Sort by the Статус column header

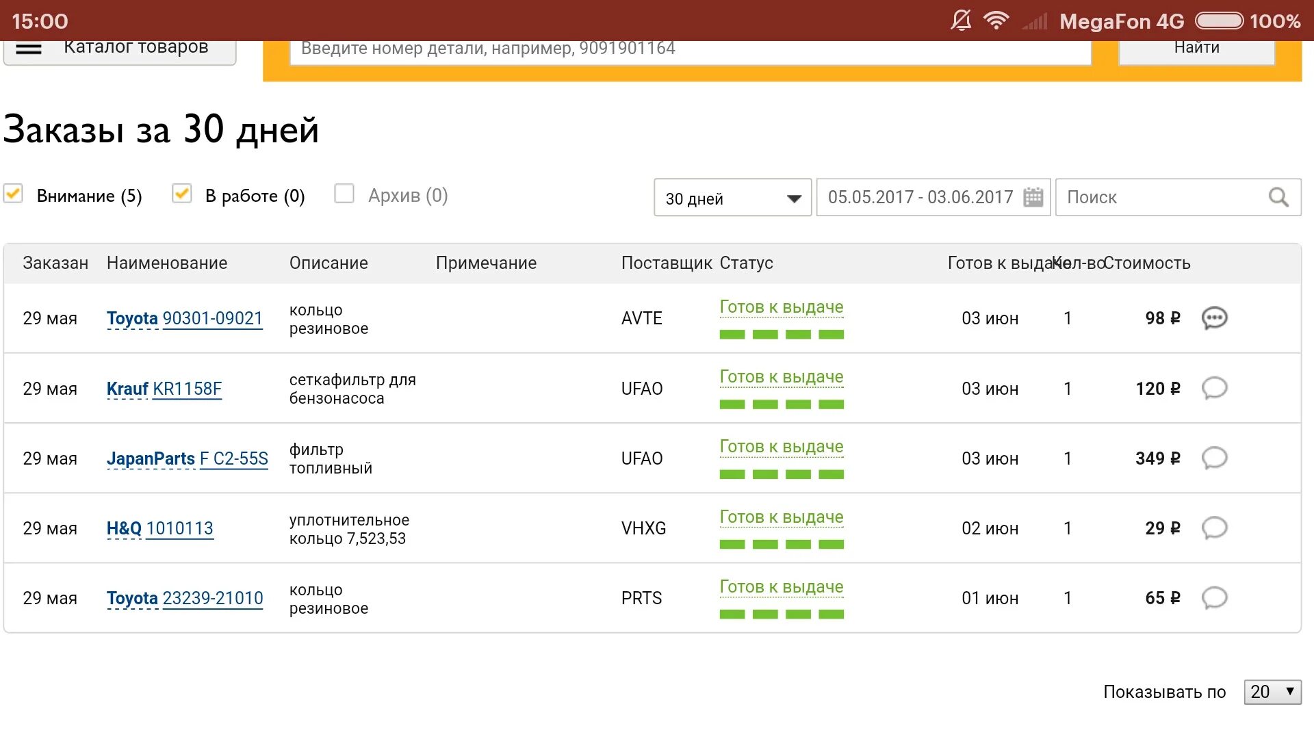tap(746, 263)
